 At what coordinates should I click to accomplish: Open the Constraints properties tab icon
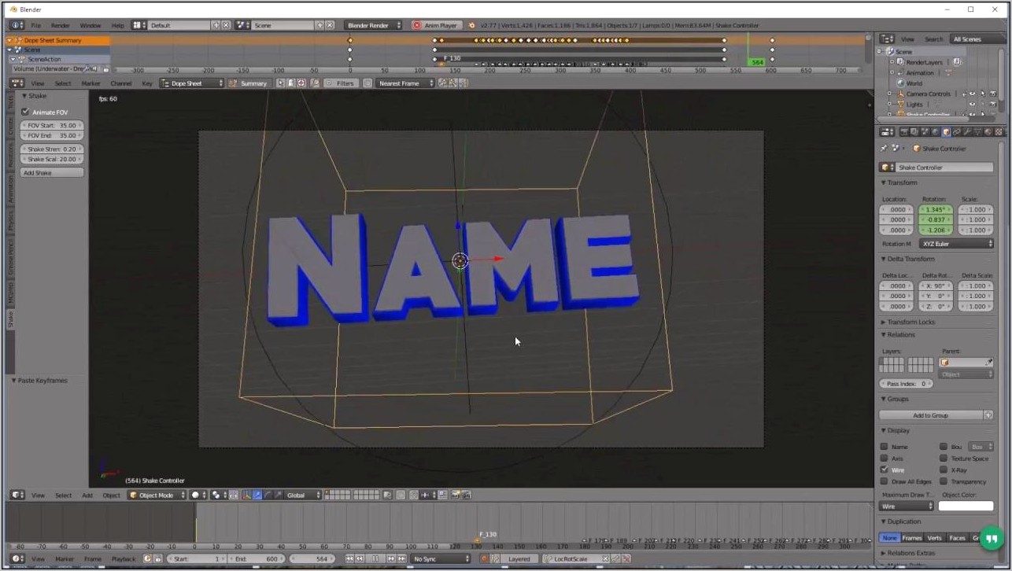[957, 131]
